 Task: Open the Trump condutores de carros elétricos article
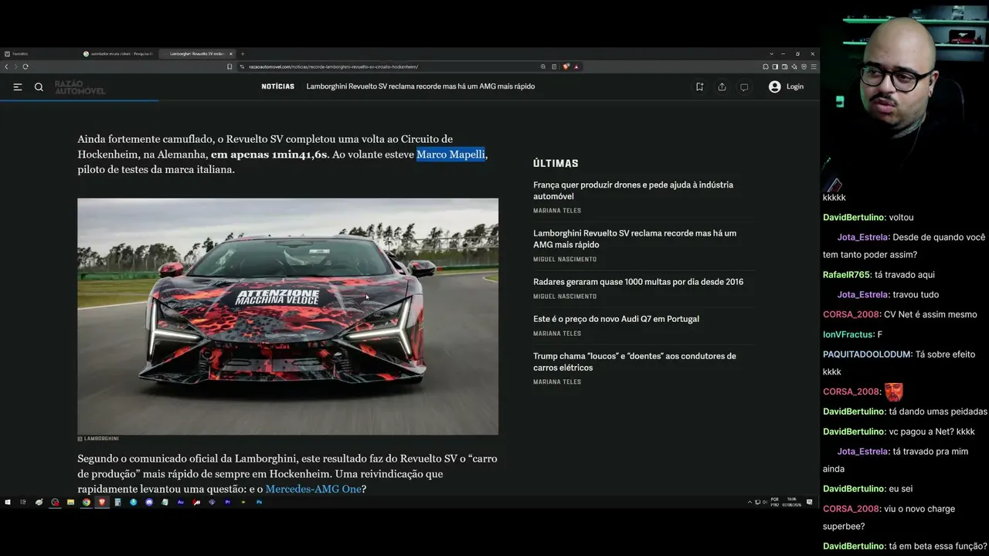634,361
